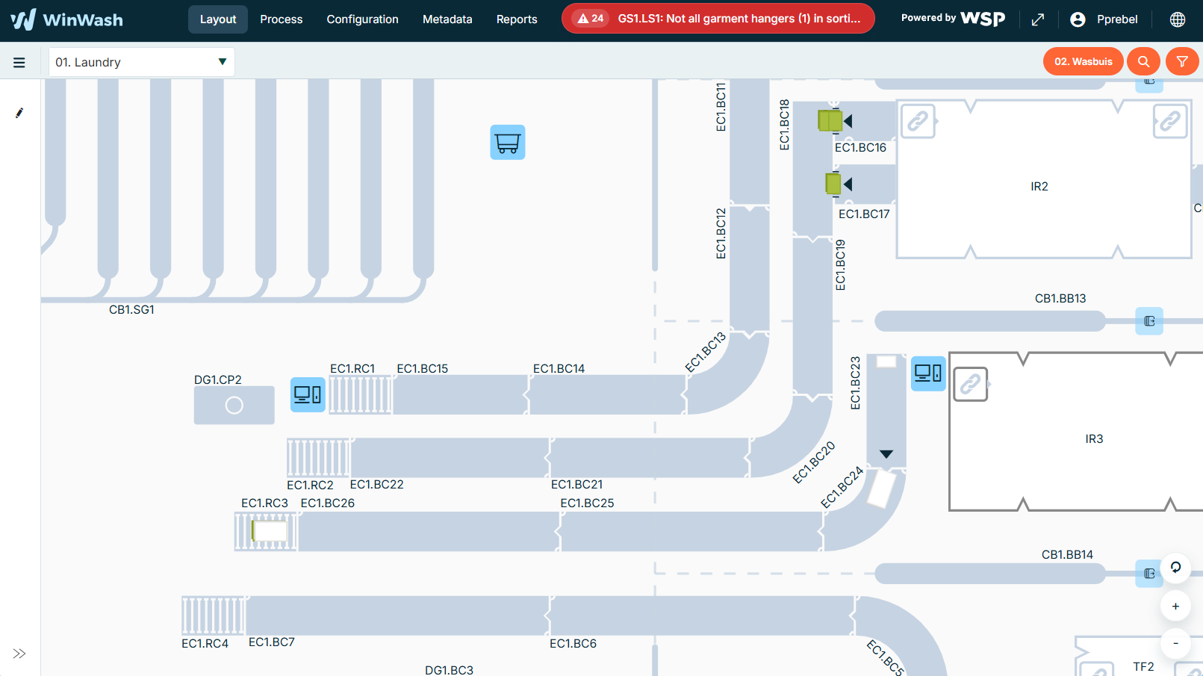The height and width of the screenshot is (676, 1203).
Task: Open the Pprebel user account menu
Action: click(1104, 19)
